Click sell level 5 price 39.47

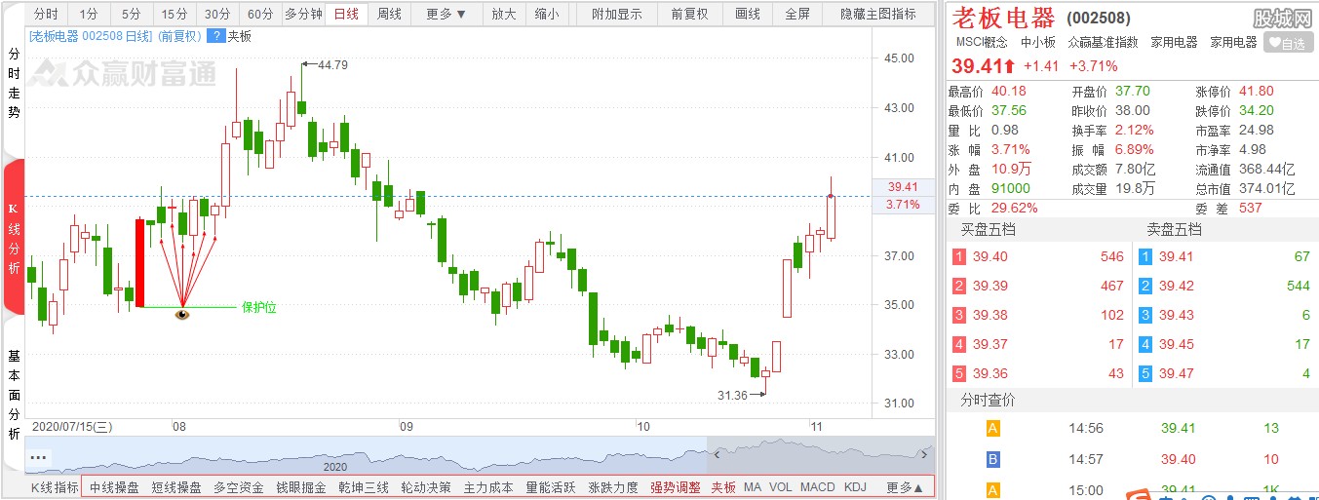tap(1178, 373)
